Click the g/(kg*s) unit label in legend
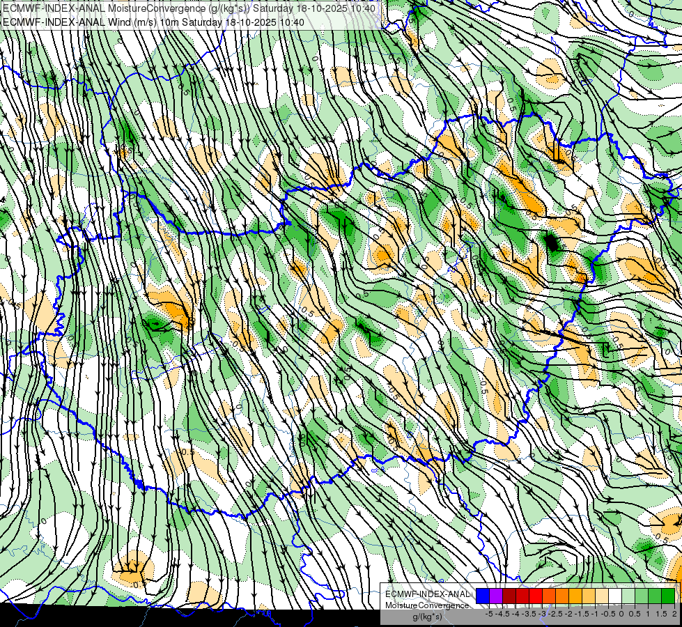Screen dimensions: 682x627 [x=428, y=617]
